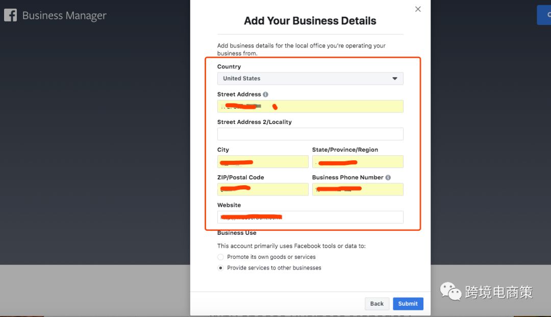Viewport: 551px width, 317px height.
Task: Click the Street Address info icon
Action: click(266, 94)
